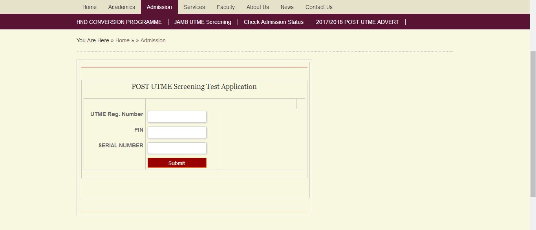Open the Faculty menu item
This screenshot has height=230, width=536.
[x=226, y=7]
